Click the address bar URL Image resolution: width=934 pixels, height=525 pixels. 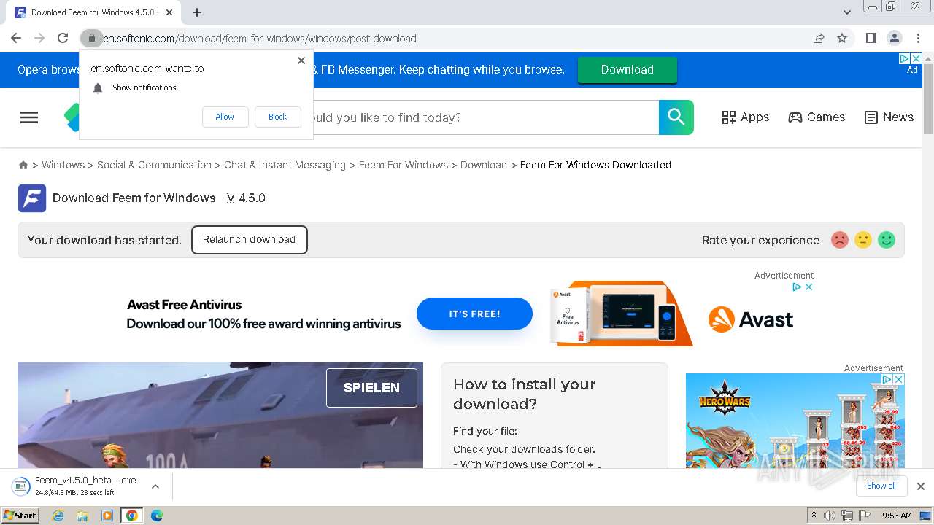(260, 39)
